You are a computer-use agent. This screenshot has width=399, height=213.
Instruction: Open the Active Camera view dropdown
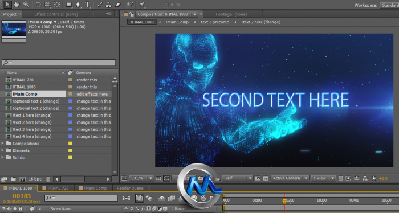(290, 178)
